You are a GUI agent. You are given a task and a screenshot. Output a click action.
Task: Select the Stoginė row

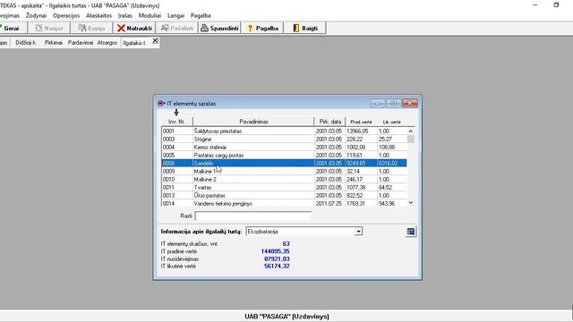pos(285,140)
